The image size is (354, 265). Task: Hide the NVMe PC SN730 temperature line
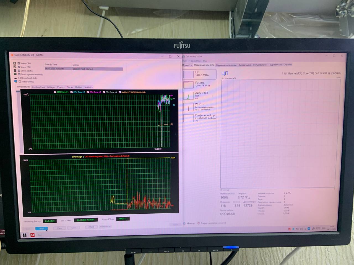point(120,92)
